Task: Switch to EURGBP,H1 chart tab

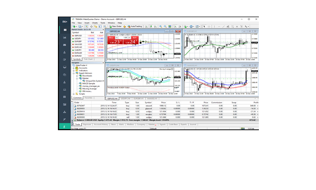Action: pyautogui.click(x=139, y=99)
